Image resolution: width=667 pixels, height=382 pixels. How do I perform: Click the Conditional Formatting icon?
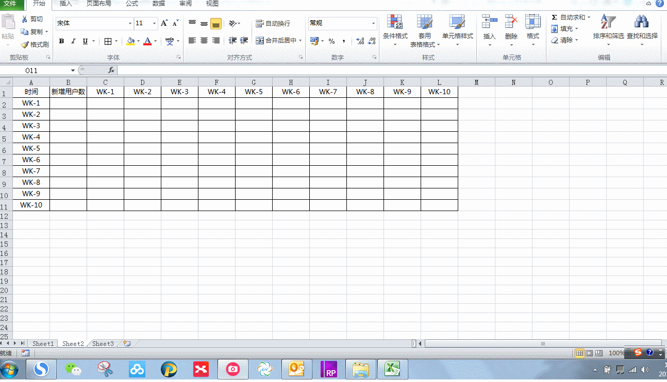click(395, 22)
